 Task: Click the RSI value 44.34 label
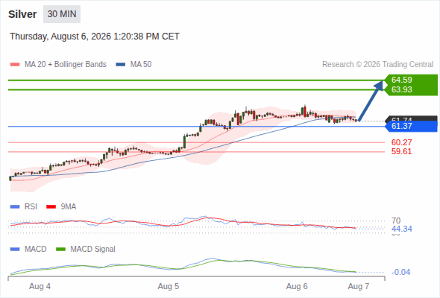[401, 229]
